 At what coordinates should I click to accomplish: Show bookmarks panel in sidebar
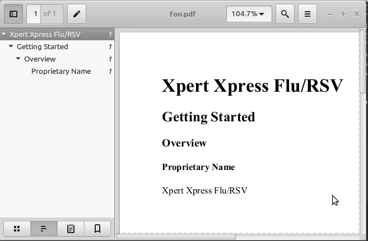(x=97, y=228)
